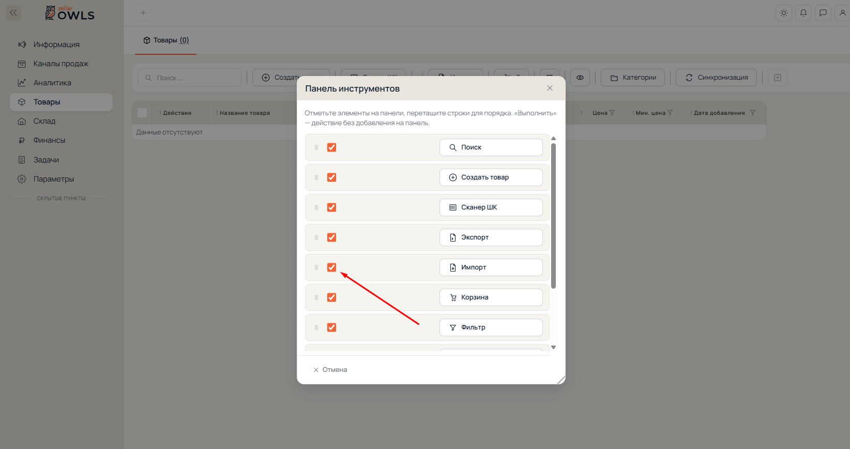Image resolution: width=850 pixels, height=449 pixels.
Task: Execute the Экспорт action button
Action: pyautogui.click(x=491, y=237)
